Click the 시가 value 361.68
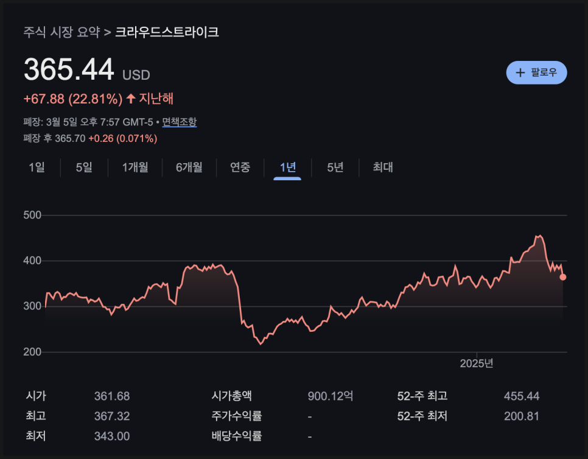 point(112,396)
